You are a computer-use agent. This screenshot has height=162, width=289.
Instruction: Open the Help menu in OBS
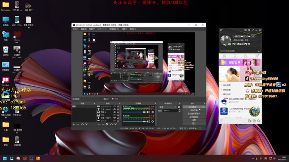point(133,29)
